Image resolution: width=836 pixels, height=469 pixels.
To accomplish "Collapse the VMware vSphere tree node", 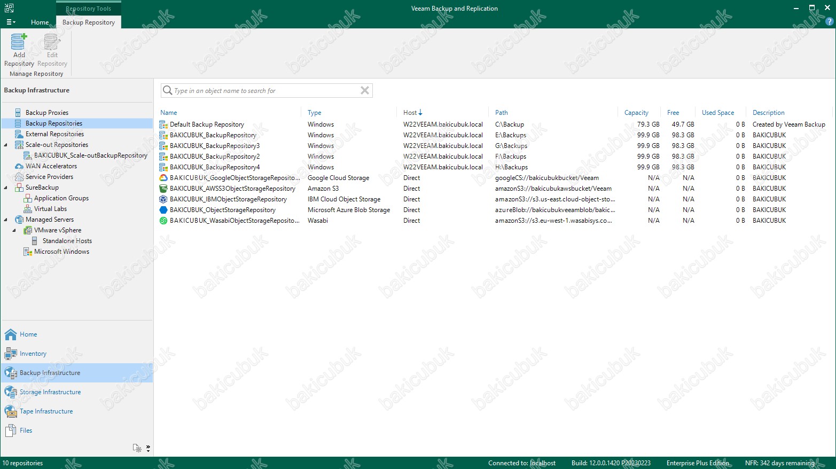I will coord(14,230).
